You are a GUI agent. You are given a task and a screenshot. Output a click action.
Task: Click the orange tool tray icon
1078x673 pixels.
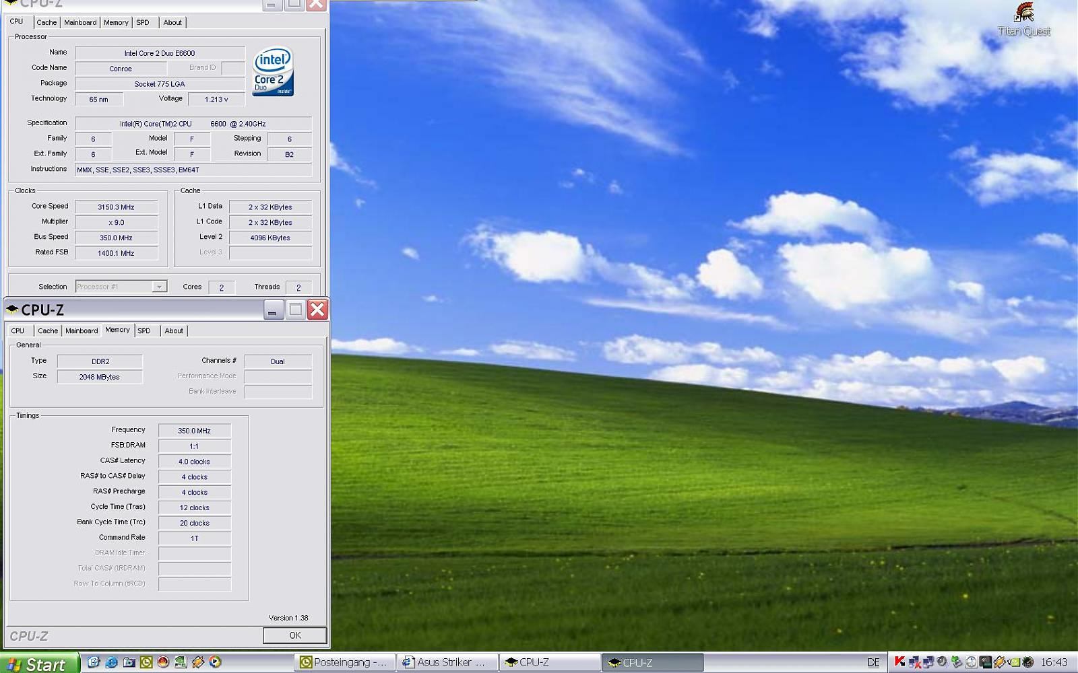point(999,662)
